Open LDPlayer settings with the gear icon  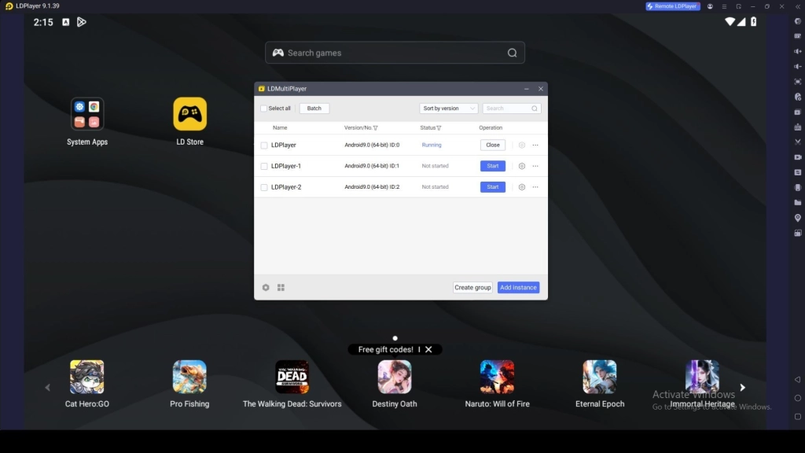[797, 22]
